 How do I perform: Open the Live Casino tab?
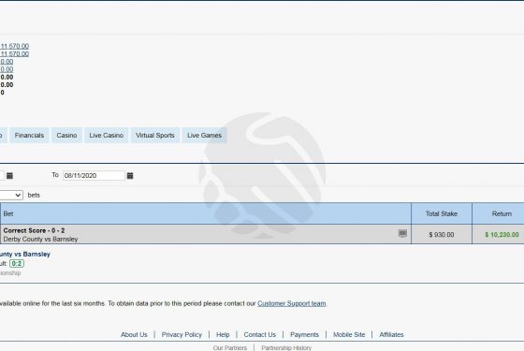pyautogui.click(x=107, y=136)
